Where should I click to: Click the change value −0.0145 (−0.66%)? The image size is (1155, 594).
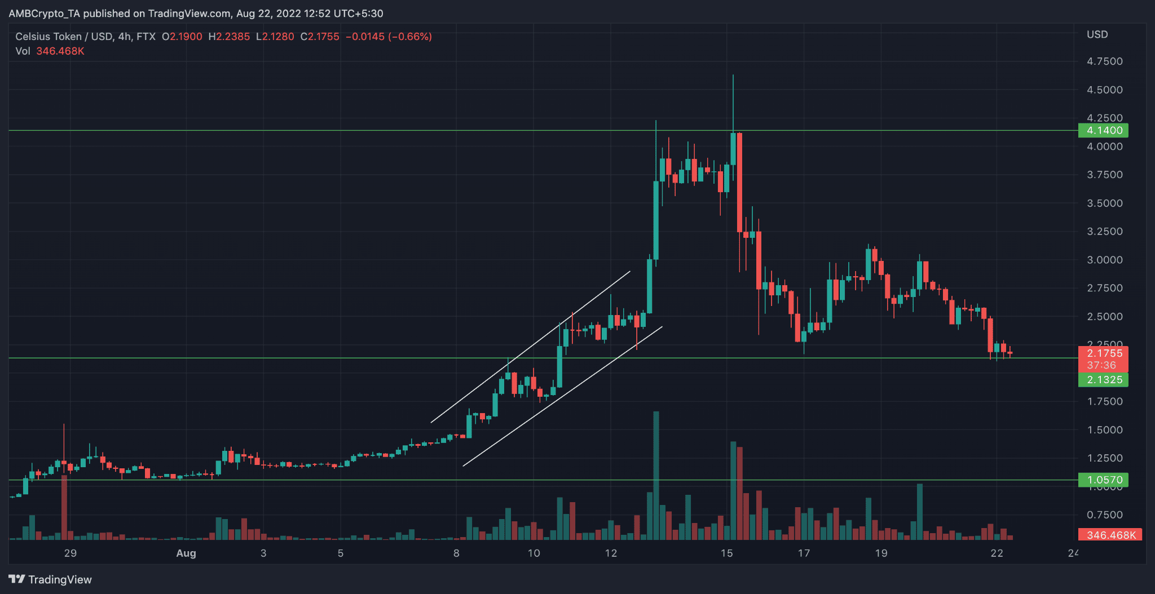389,37
